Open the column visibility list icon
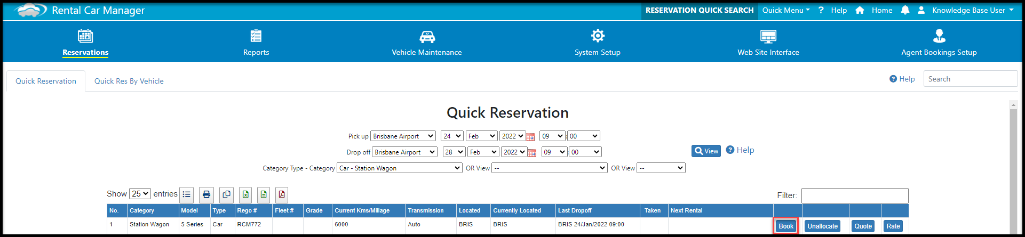1025x237 pixels. tap(187, 195)
